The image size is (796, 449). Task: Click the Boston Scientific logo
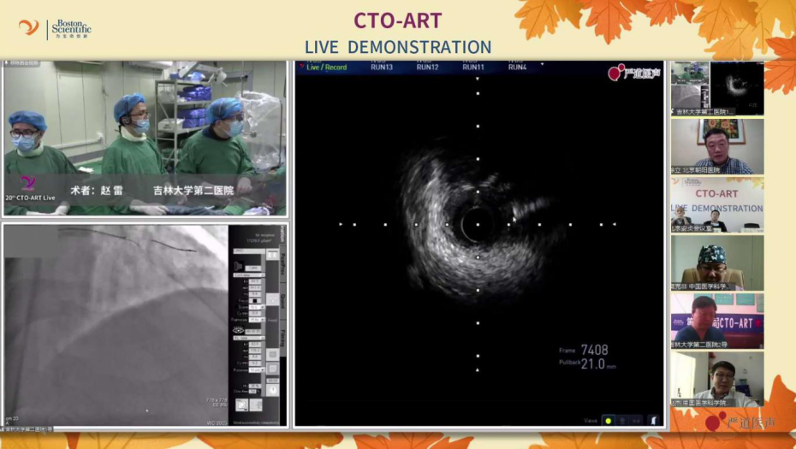point(56,28)
